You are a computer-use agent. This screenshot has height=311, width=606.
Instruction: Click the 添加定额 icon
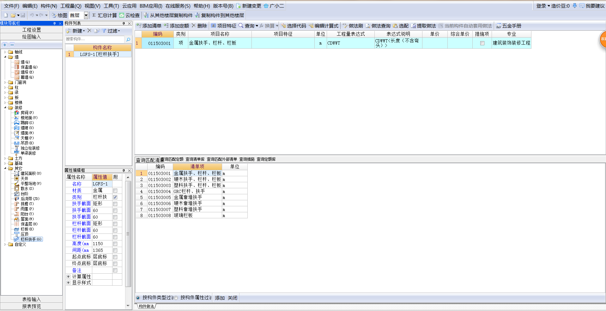pos(166,26)
